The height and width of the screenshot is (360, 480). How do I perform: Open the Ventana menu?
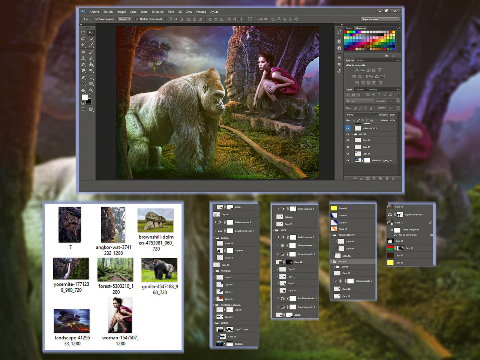201,12
